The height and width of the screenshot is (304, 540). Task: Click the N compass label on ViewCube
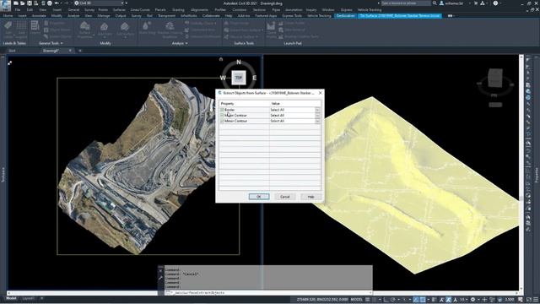[239, 62]
